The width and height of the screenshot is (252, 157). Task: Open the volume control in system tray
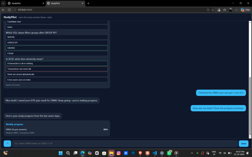click(224, 153)
